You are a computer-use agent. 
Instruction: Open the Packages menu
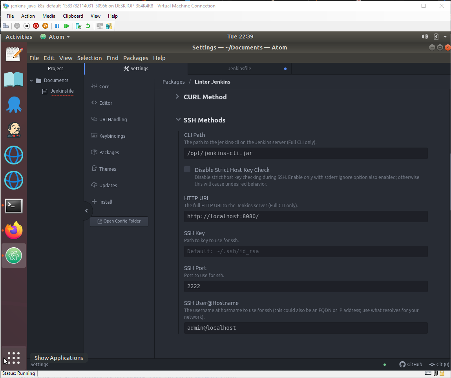(135, 58)
